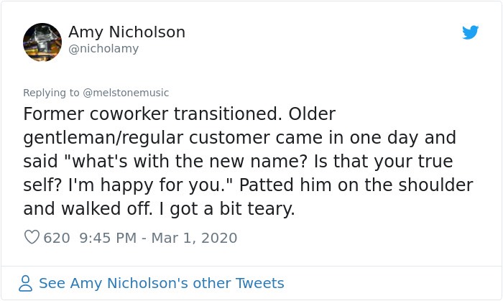Like the tweet with the heart icon

32,237
